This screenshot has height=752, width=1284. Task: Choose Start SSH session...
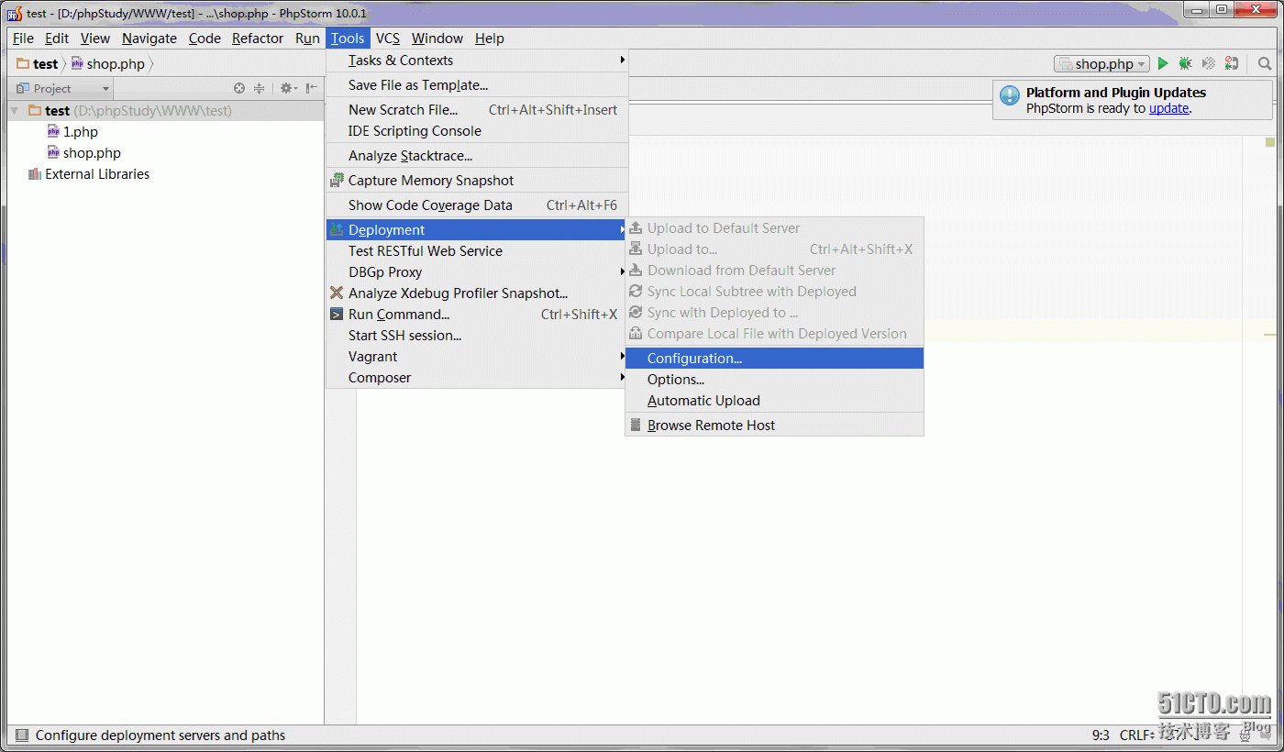coord(477,335)
